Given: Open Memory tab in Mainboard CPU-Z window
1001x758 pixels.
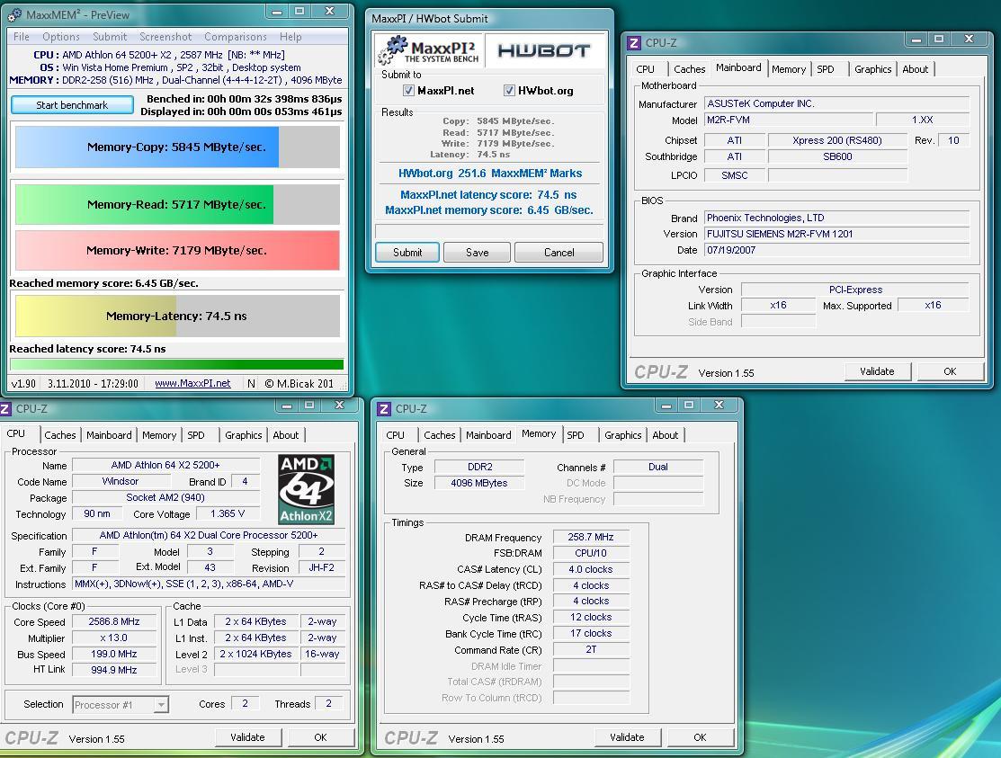Looking at the screenshot, I should (789, 69).
